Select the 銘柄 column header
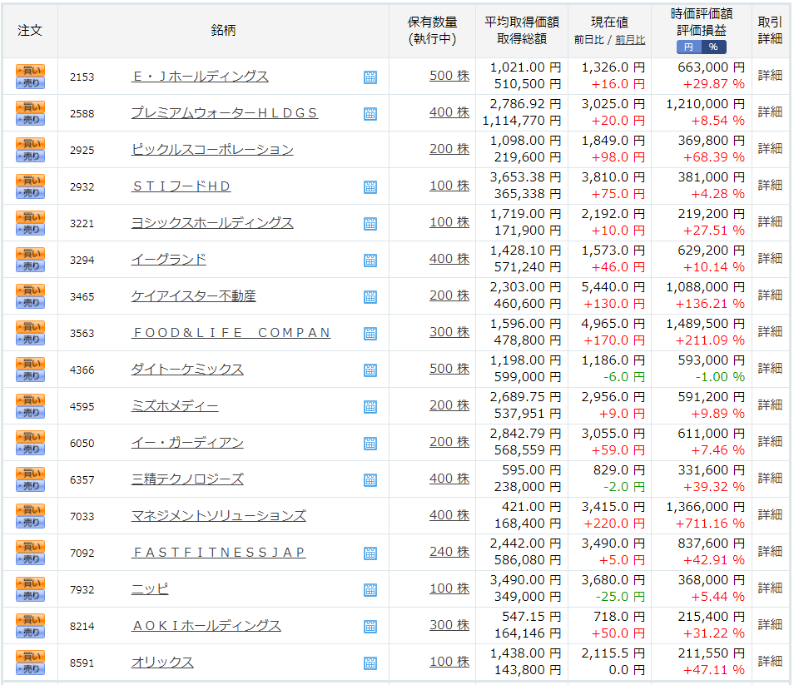794x685 pixels. tap(223, 30)
